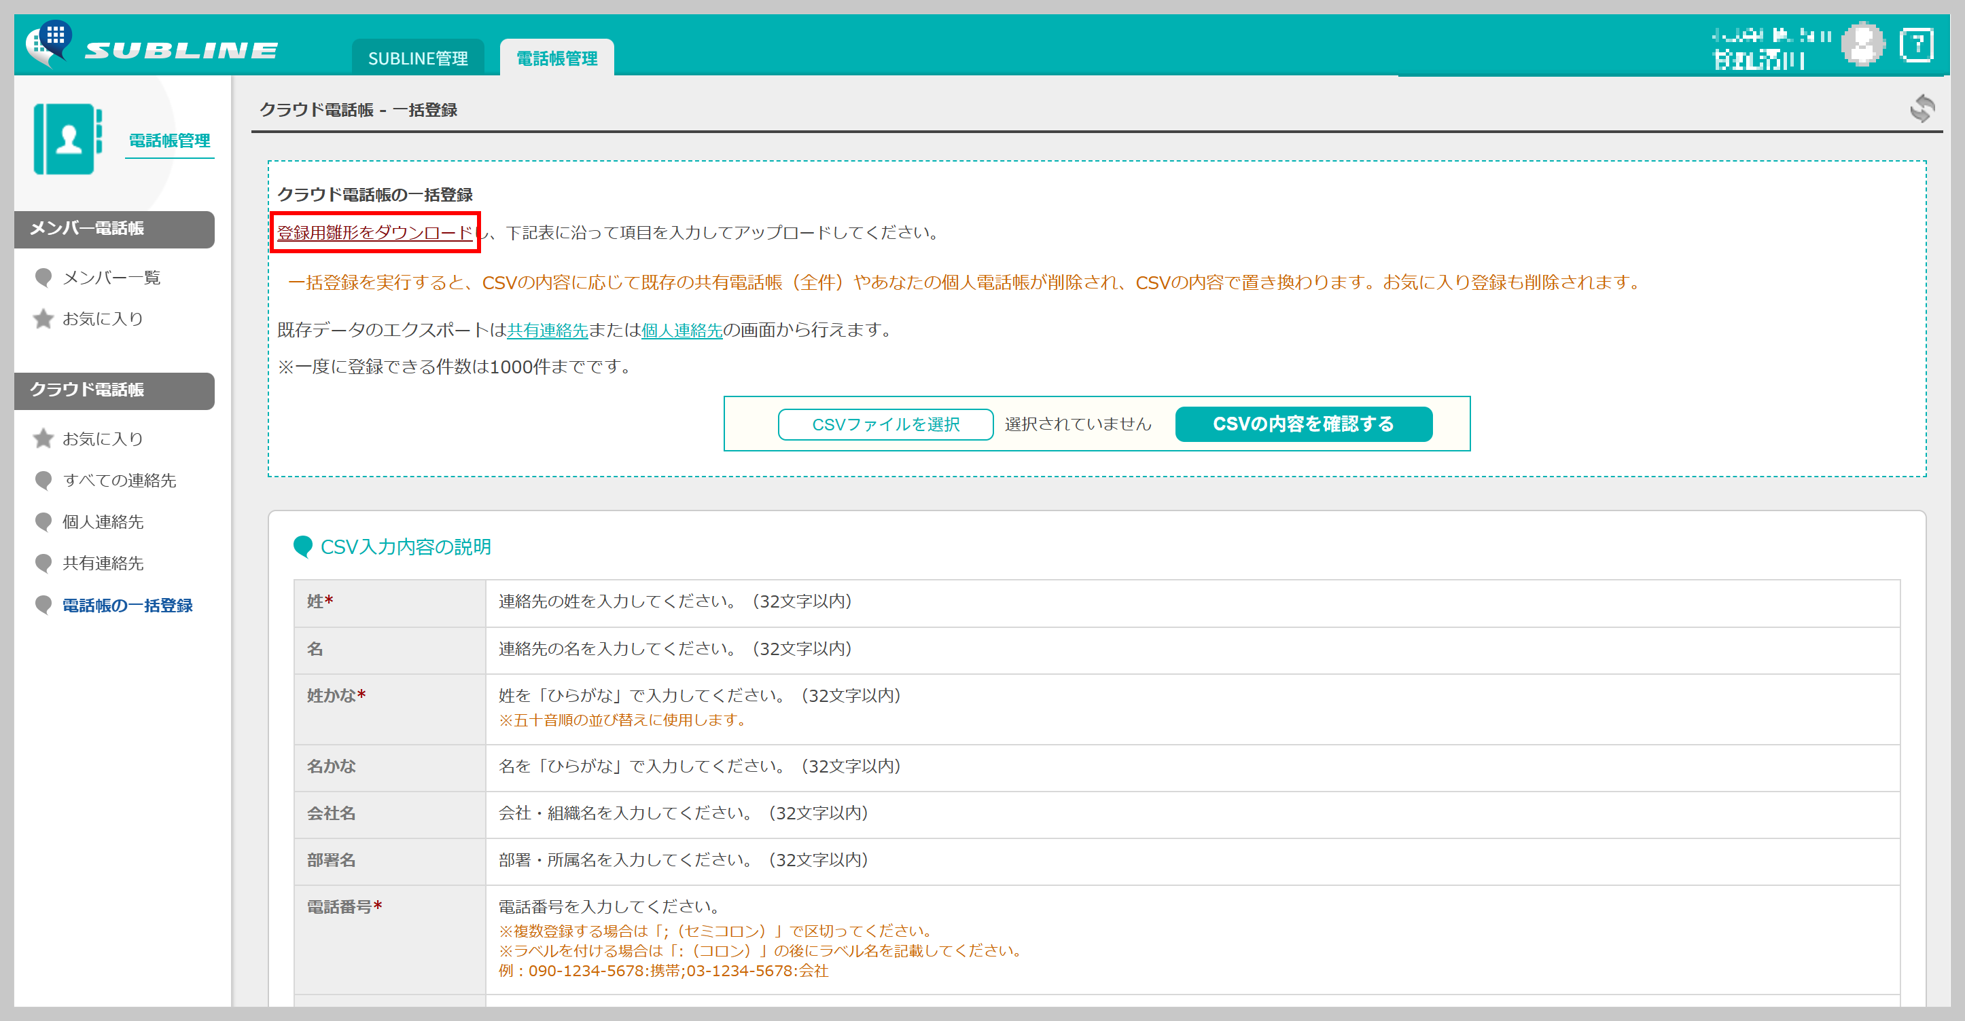Click star icon beside member お気に入り
1965x1021 pixels.
pos(43,318)
